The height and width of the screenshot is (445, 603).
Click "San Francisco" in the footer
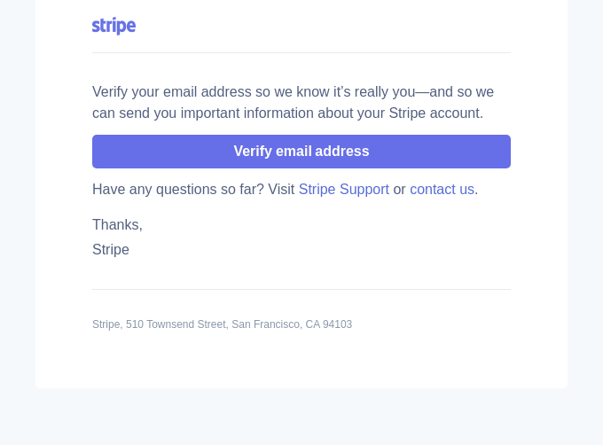265,324
